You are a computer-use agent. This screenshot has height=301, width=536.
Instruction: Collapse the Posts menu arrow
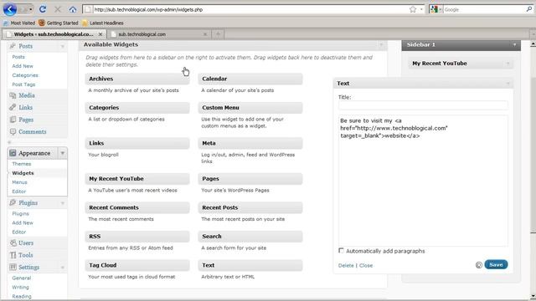click(63, 46)
